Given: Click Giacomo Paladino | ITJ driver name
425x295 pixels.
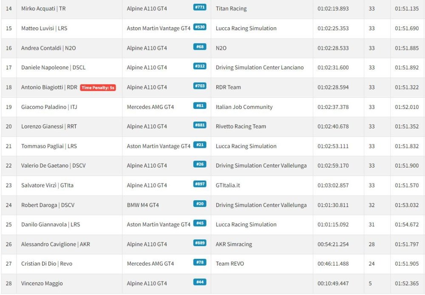Looking at the screenshot, I should click(49, 107).
